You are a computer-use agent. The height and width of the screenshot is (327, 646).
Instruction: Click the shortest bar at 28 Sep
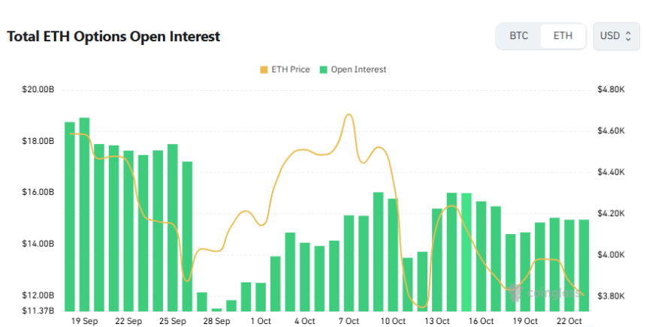click(x=216, y=310)
